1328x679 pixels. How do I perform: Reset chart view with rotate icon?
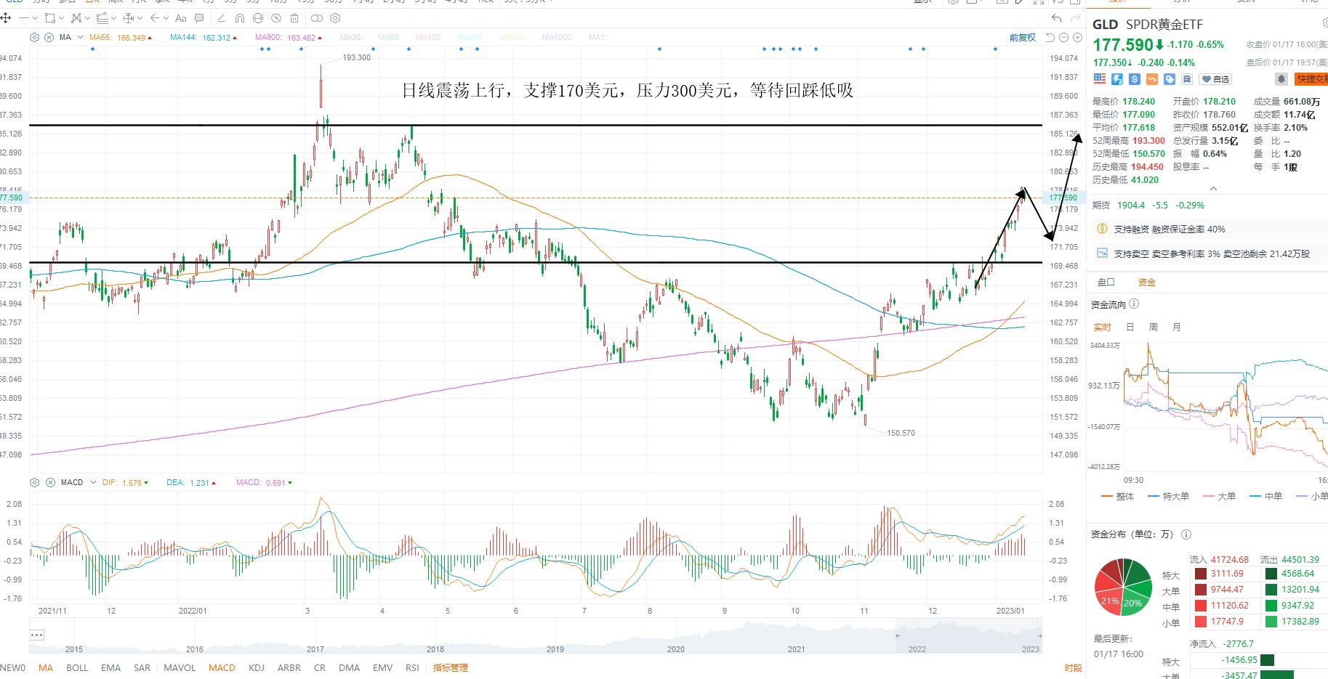point(1050,37)
